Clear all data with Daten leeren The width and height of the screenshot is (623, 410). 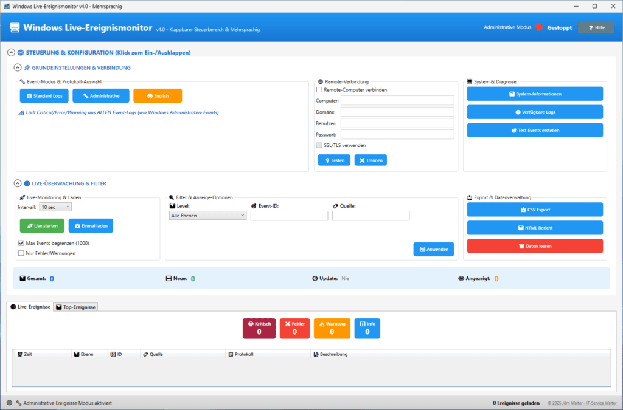click(x=534, y=245)
